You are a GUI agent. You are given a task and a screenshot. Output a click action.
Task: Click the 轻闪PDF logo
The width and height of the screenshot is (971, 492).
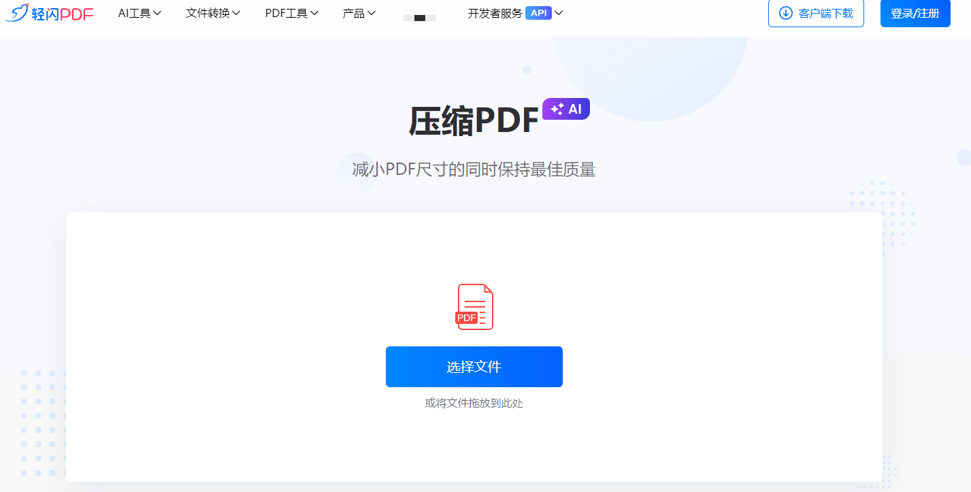[x=49, y=14]
